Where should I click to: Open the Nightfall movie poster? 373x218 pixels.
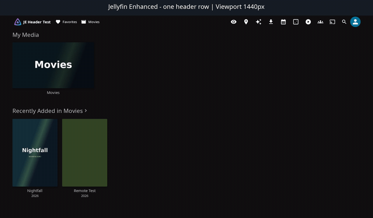(35, 153)
